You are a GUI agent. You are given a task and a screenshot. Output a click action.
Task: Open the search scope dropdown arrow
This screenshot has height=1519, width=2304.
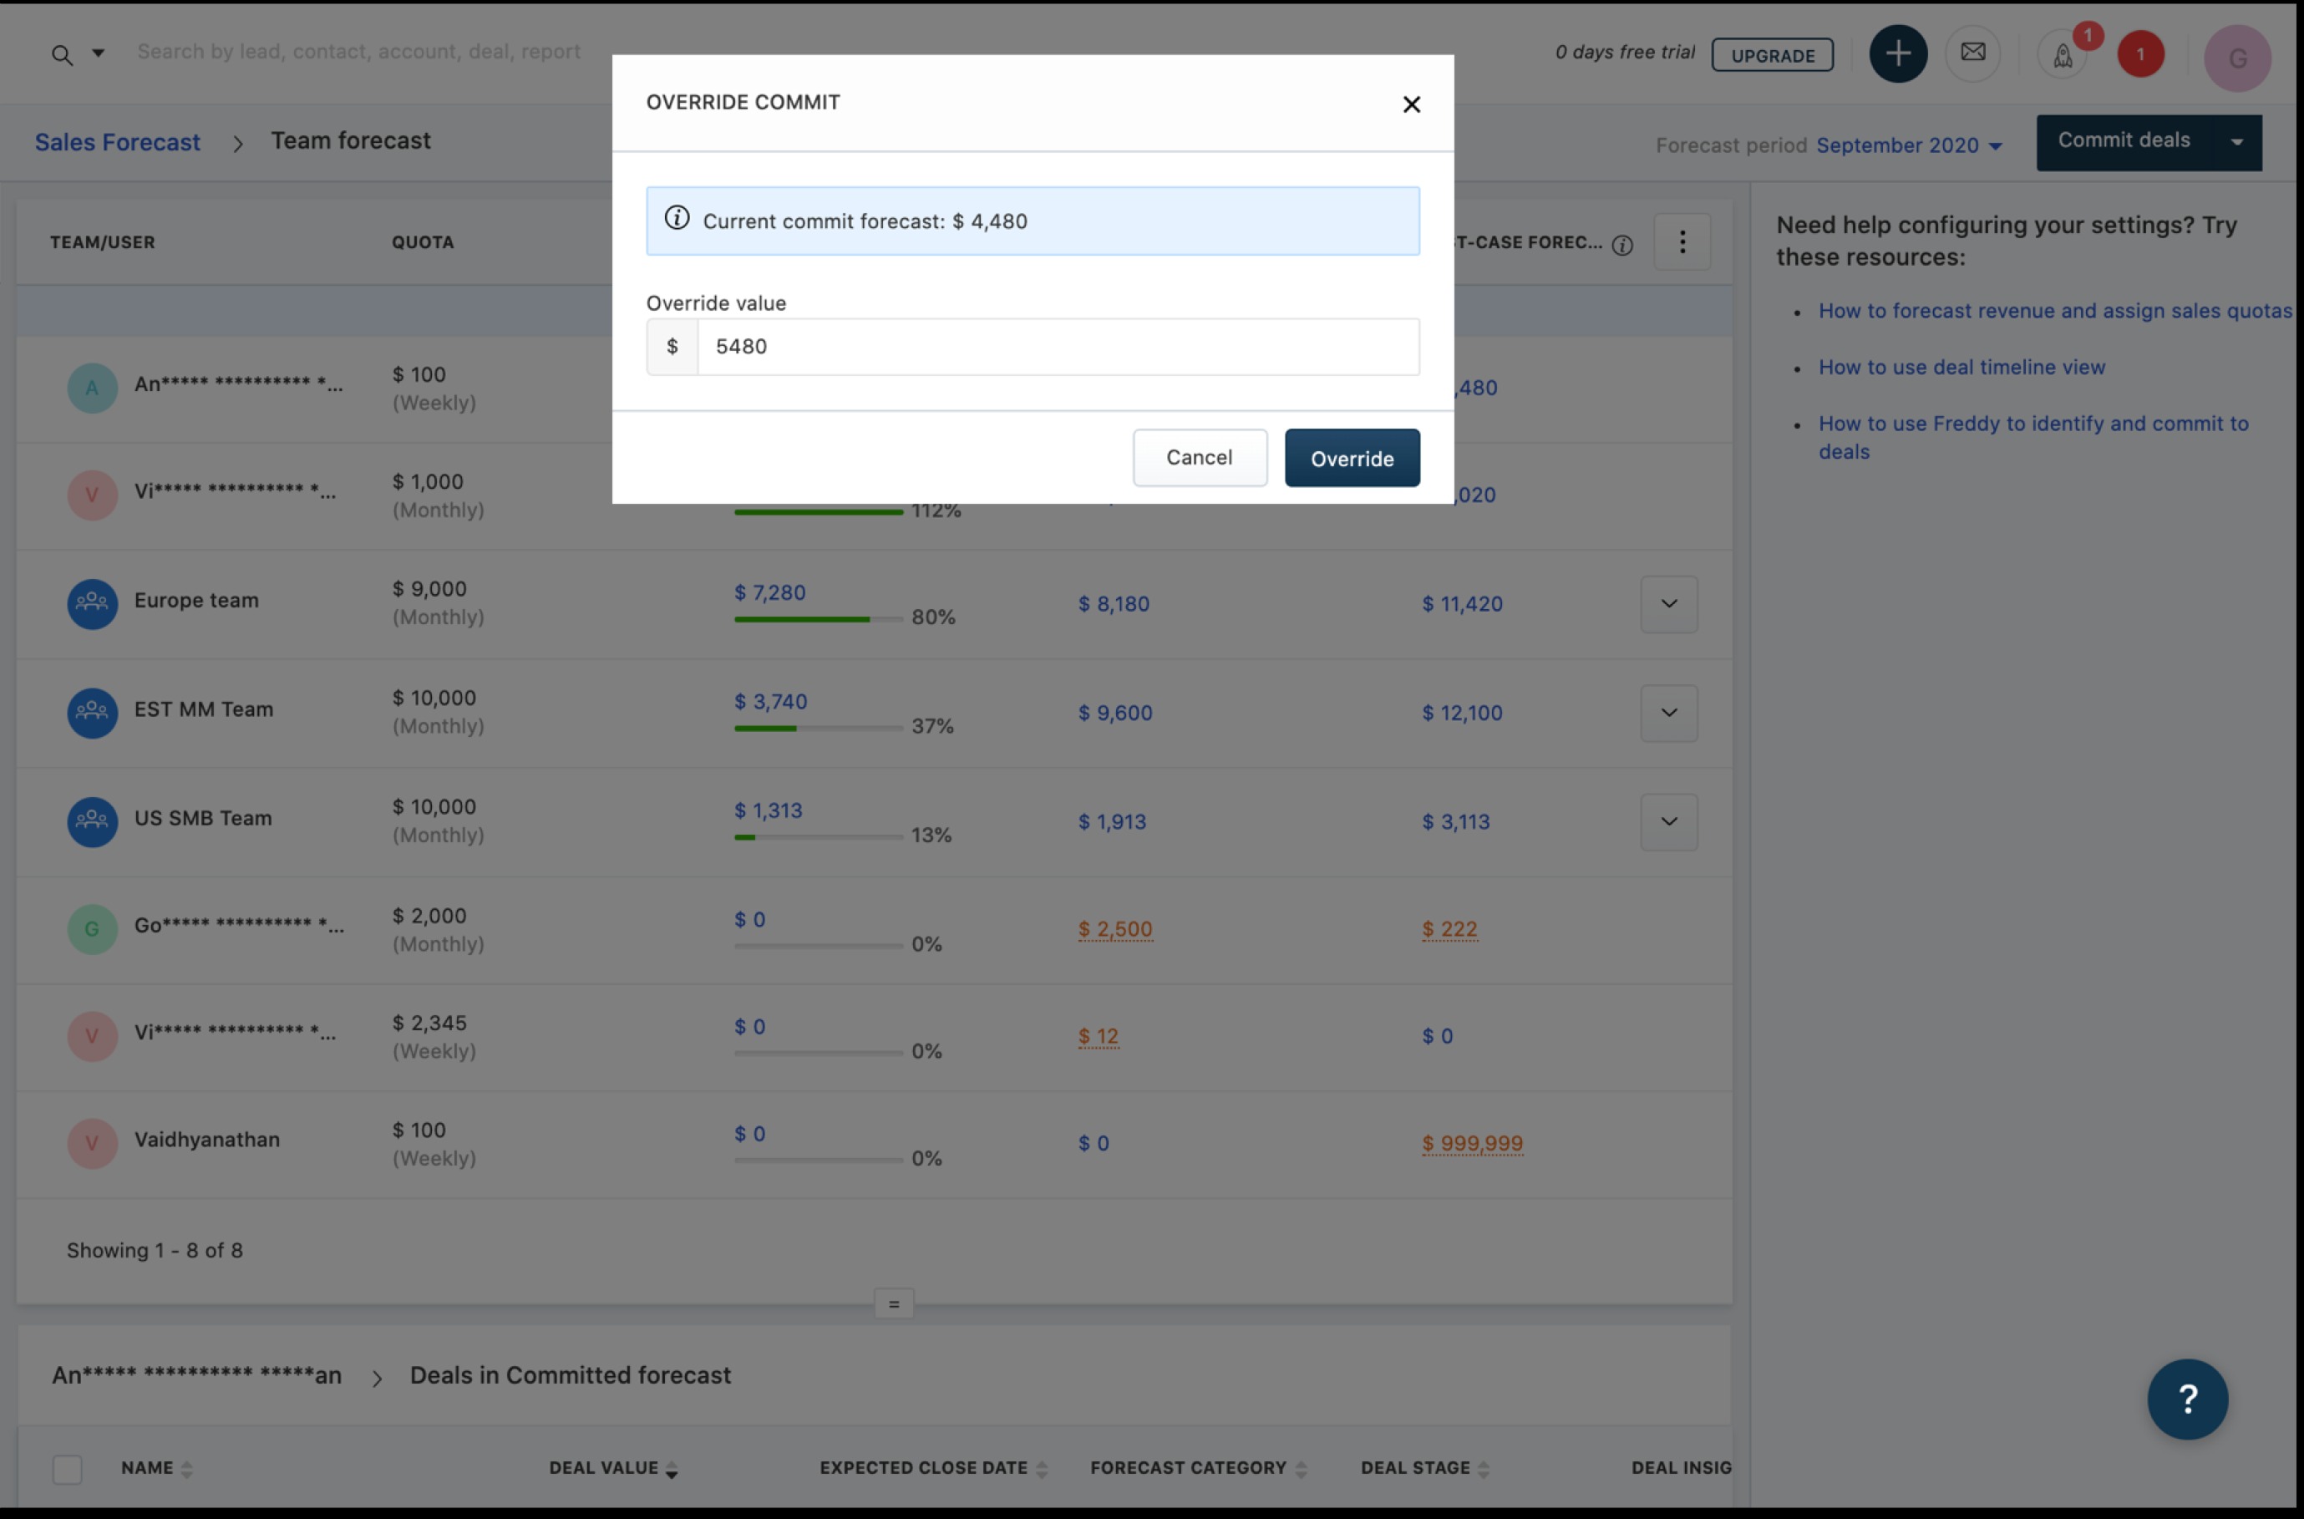point(98,53)
